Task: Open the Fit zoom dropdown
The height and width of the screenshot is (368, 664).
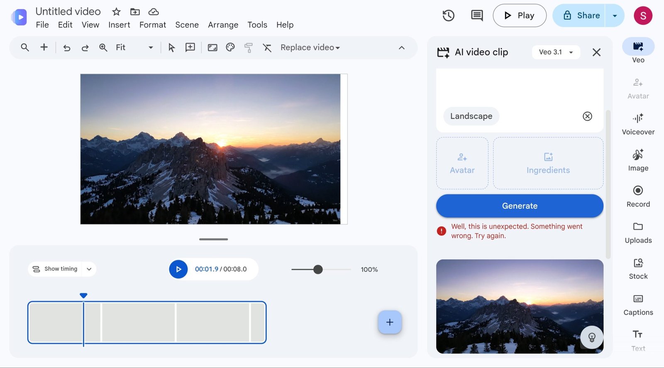Action: (134, 47)
